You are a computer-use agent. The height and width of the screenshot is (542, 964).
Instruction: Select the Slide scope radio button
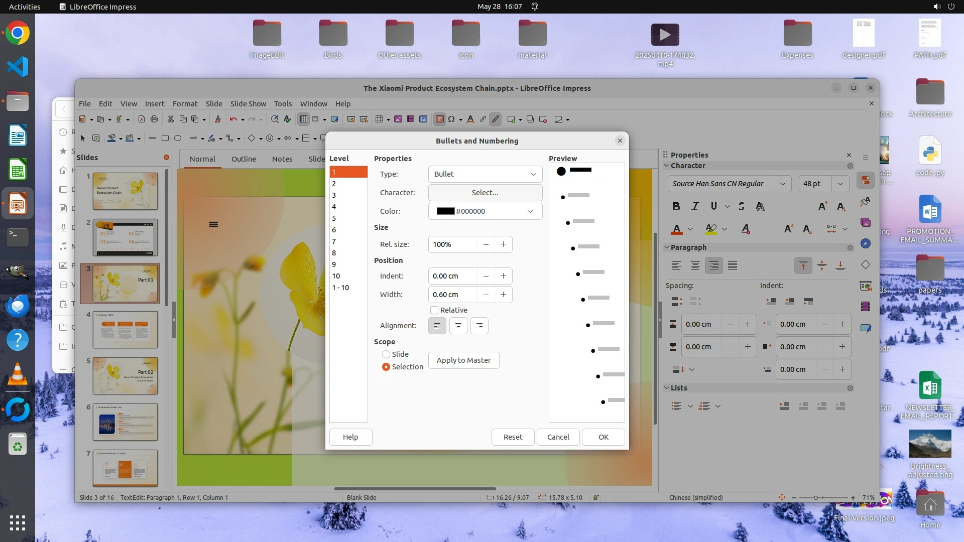(x=386, y=354)
